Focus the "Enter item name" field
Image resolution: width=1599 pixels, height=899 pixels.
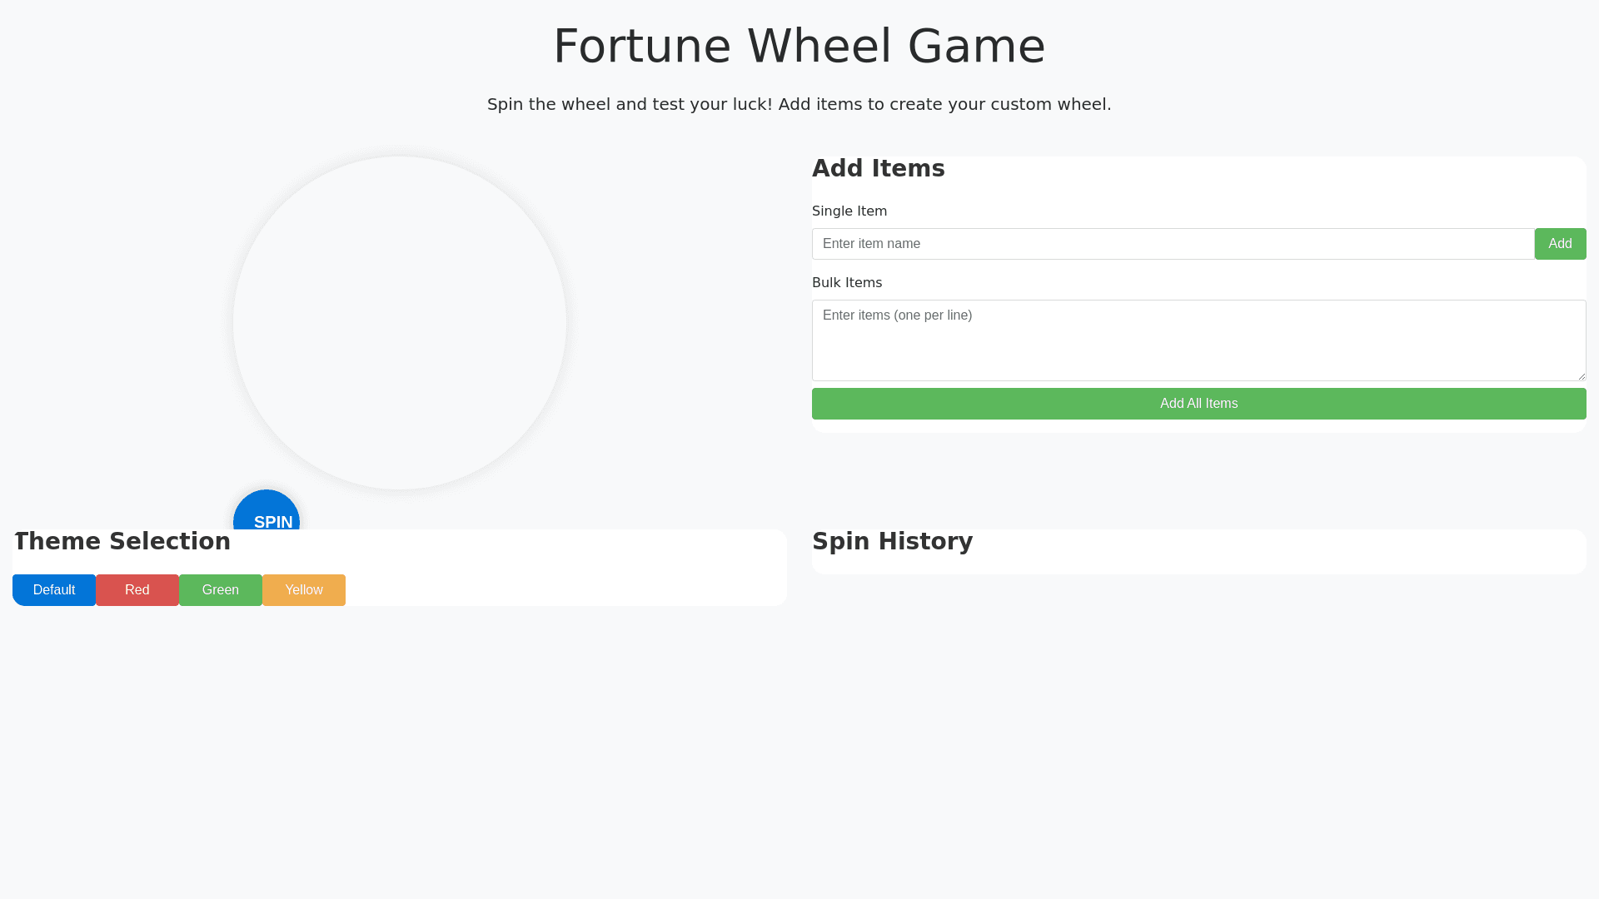pyautogui.click(x=1173, y=244)
